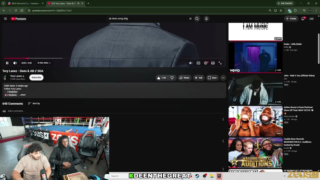Select the Tory Lanez YouTube tab
This screenshot has height=180, width=320.
point(64,3)
